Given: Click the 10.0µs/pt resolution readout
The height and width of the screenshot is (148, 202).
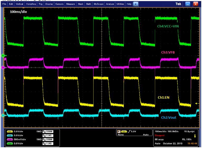Looking at the screenshot, I should (189, 131).
